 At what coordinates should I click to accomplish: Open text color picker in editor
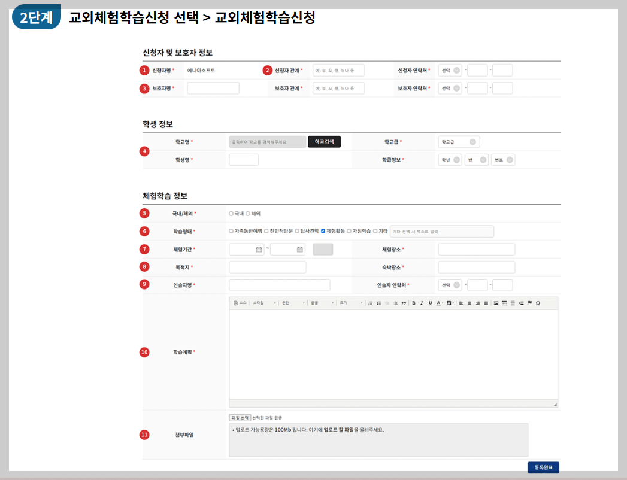pyautogui.click(x=440, y=303)
